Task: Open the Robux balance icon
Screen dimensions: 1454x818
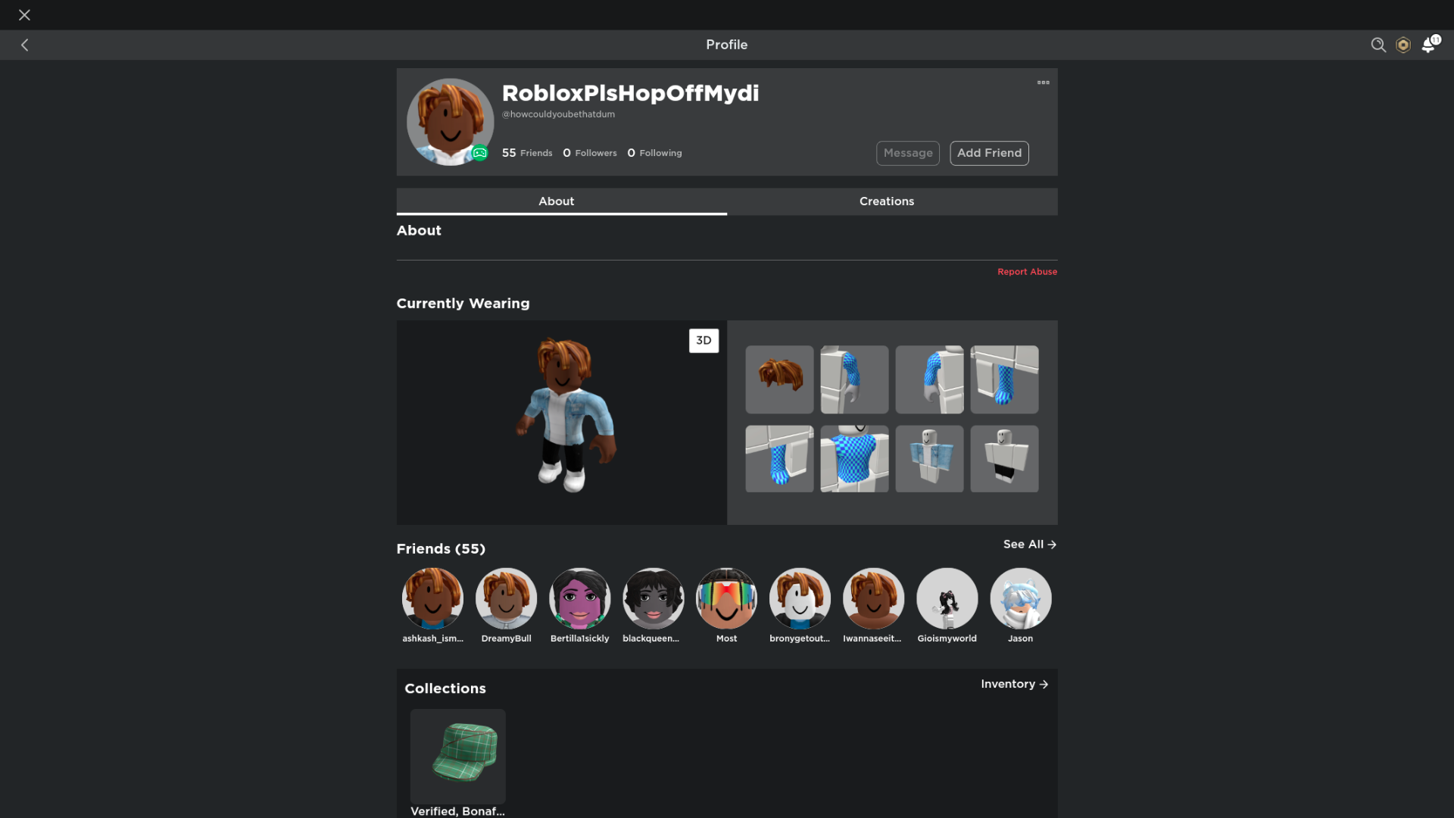Action: point(1403,45)
